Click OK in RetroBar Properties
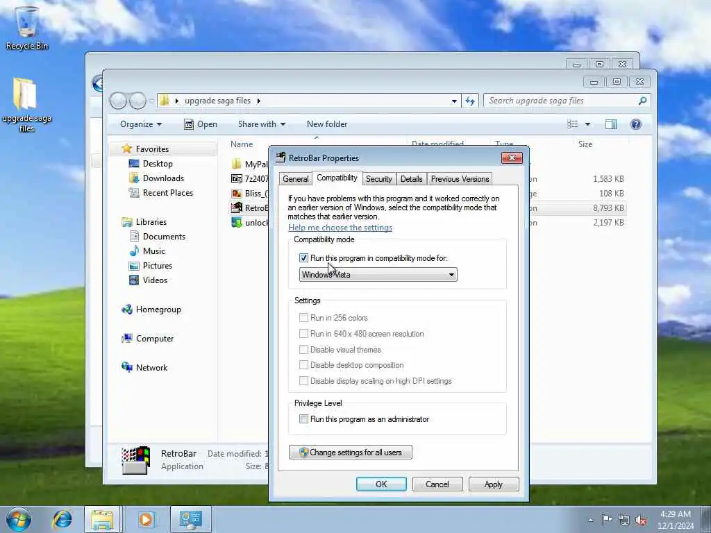This screenshot has width=711, height=533. (381, 484)
